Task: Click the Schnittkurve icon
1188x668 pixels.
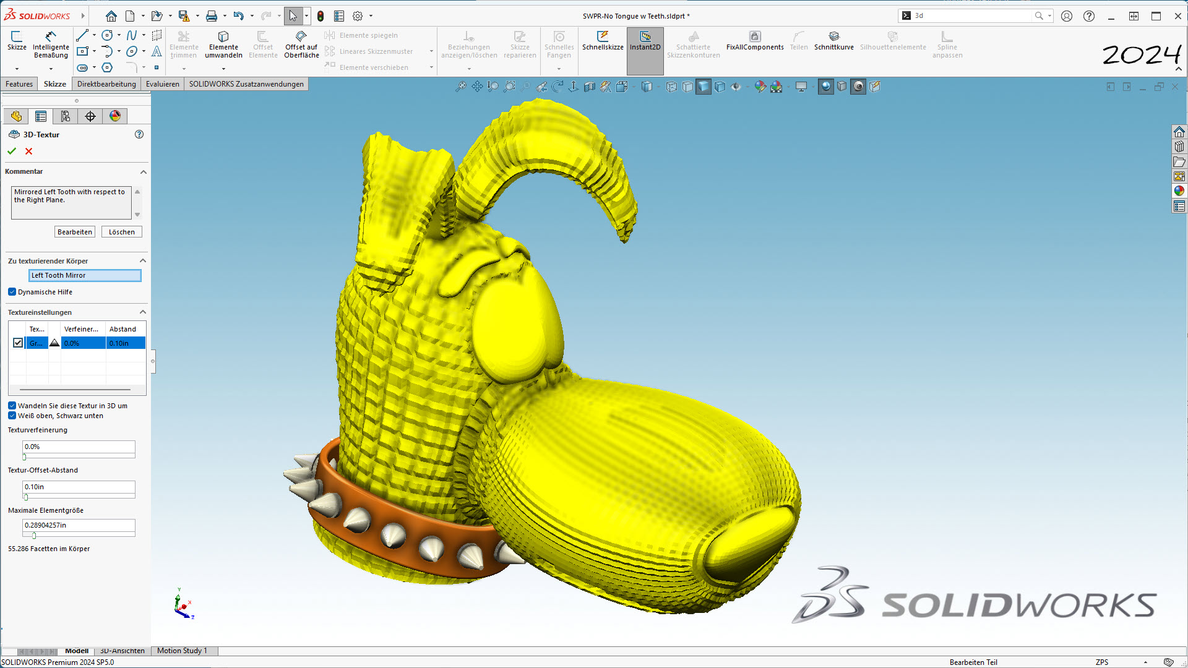Action: (833, 36)
